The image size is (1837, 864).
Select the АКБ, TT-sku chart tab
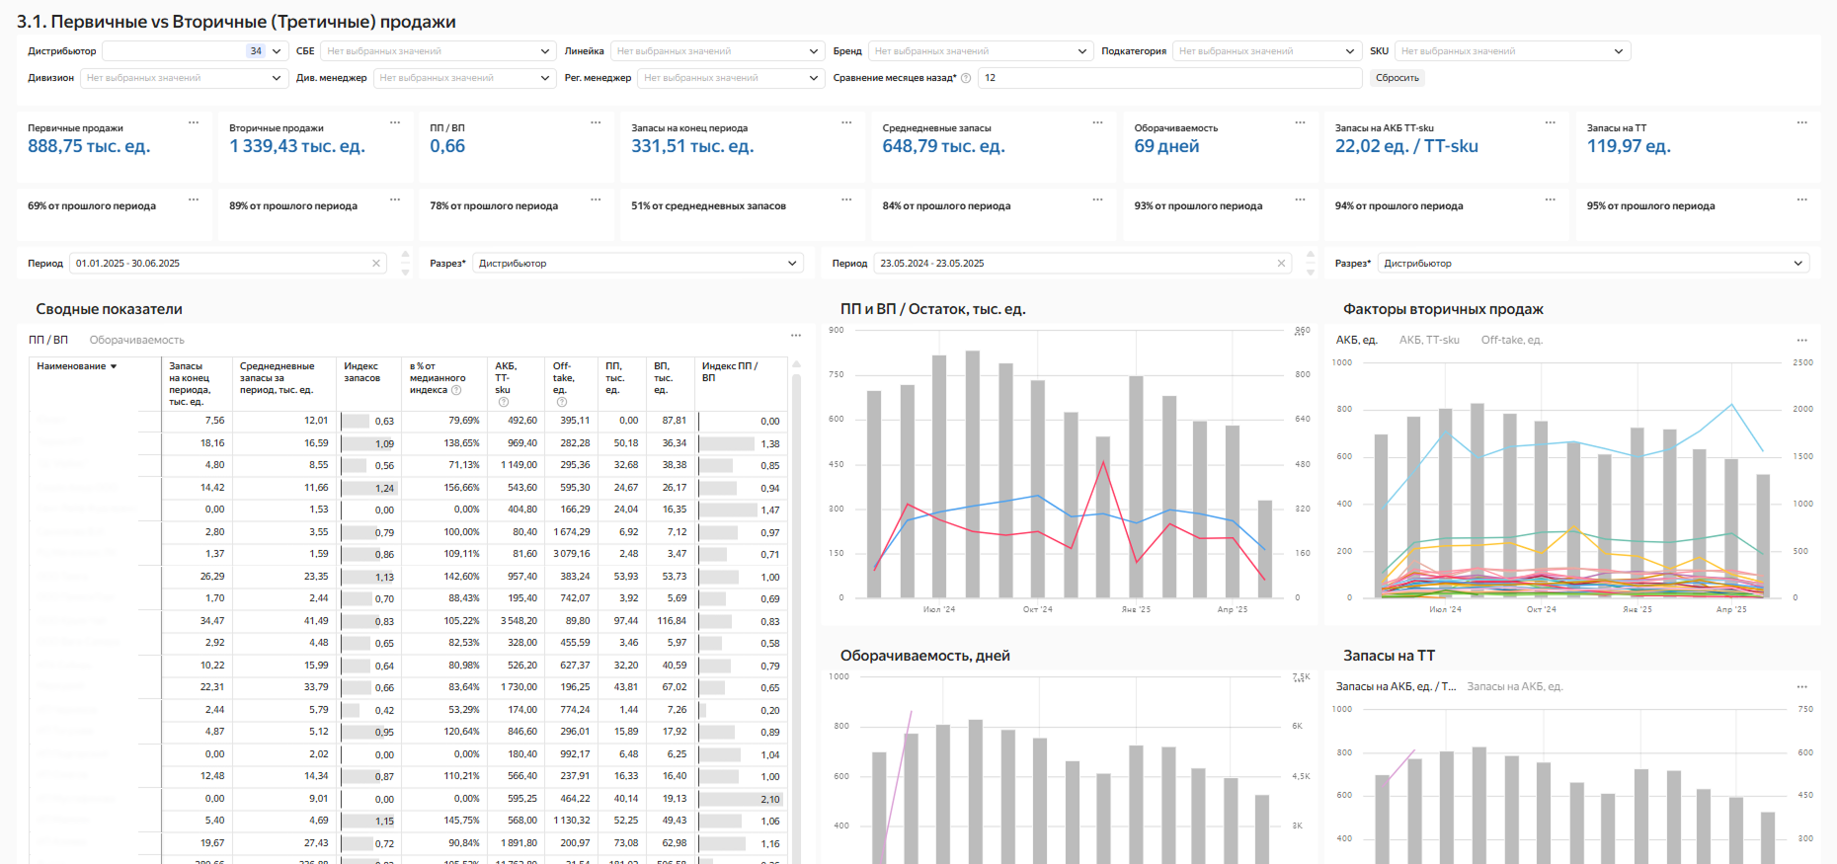(1429, 340)
